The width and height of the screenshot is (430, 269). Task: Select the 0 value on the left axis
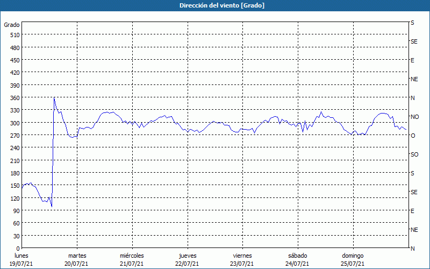18,249
